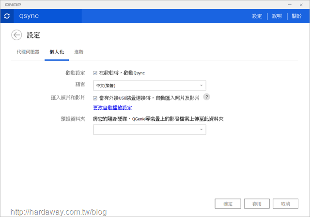Screen dimensions: 310x217
Task: Open the 預設資料夾 default folder dropdown
Action: 150,130
